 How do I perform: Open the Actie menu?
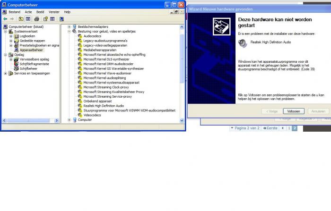point(28,12)
